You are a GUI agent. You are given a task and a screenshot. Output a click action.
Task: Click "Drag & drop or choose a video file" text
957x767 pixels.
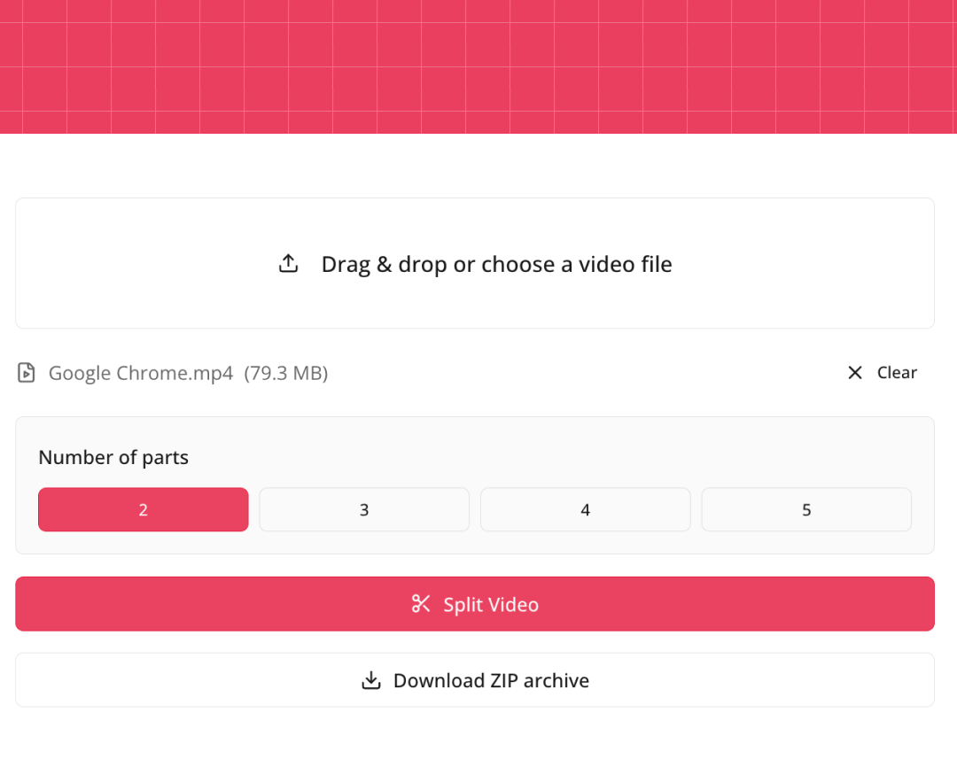pos(496,264)
